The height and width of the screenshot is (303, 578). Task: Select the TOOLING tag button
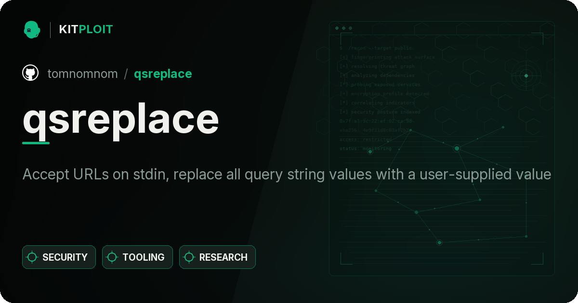pyautogui.click(x=137, y=257)
